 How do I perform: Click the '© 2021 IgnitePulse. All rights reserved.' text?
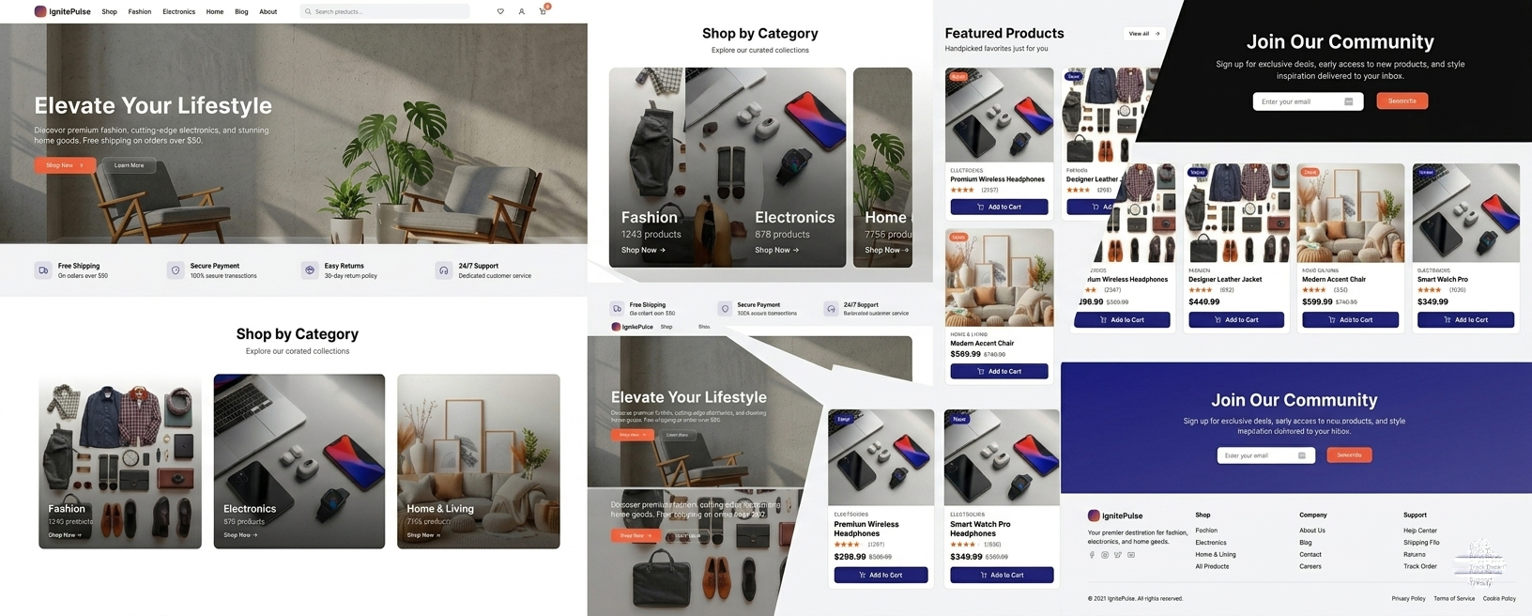coord(1135,598)
